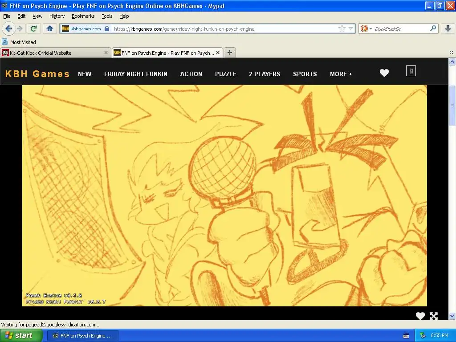This screenshot has height=342, width=456.
Task: Open the Help menu
Action: [x=124, y=16]
